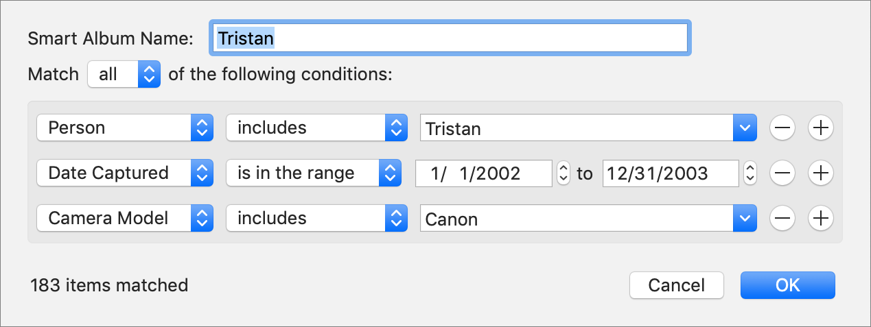Viewport: 871px width, 327px height.
Task: Cancel the smart album dialog
Action: point(677,285)
